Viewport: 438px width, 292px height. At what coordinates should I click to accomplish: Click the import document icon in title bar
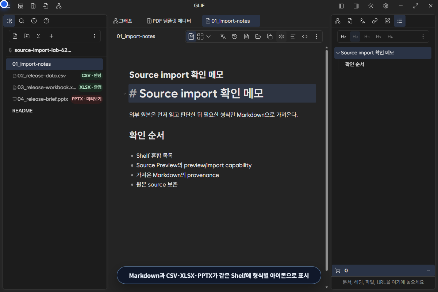tap(46, 6)
